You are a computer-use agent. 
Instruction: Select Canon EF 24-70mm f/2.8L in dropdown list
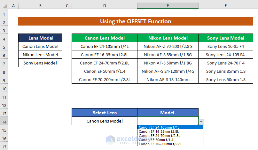[170, 136]
